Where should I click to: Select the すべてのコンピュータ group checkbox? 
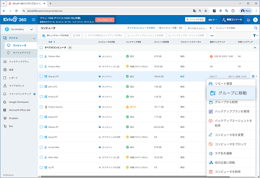[x=41, y=47]
